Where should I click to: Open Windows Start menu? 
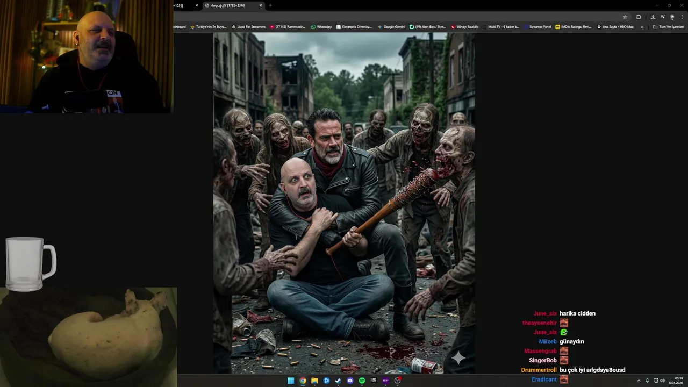(x=291, y=381)
